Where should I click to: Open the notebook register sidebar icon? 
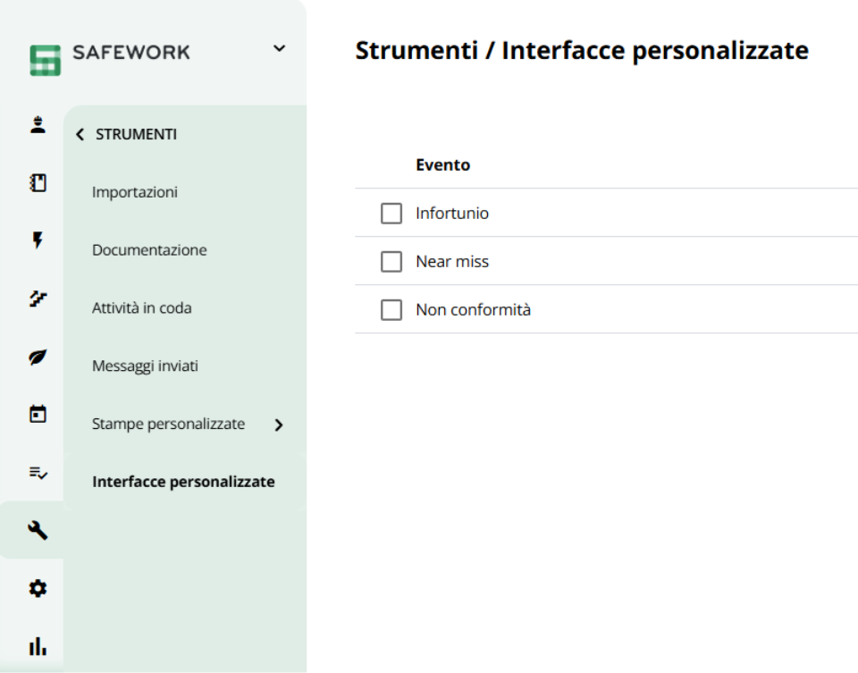point(38,182)
